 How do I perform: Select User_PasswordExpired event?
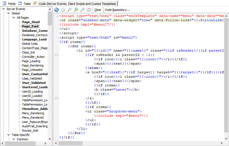[35, 122]
